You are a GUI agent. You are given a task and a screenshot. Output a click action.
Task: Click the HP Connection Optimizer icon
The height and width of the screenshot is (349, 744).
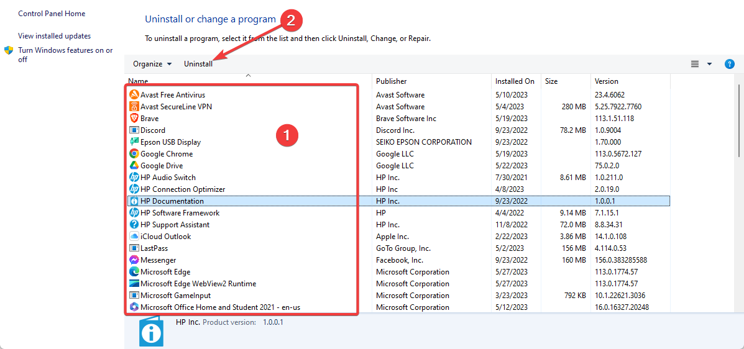134,189
